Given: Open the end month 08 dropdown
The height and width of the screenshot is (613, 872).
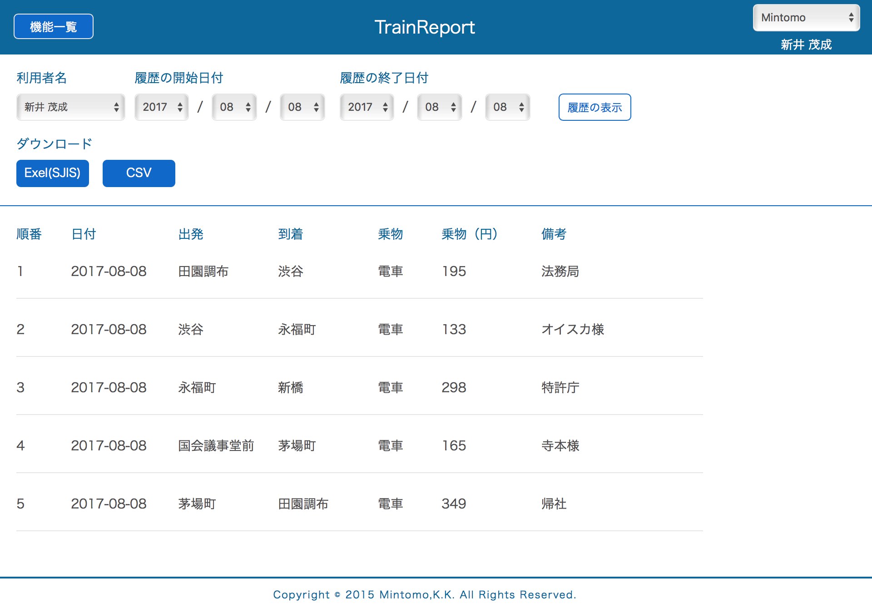Looking at the screenshot, I should [439, 107].
